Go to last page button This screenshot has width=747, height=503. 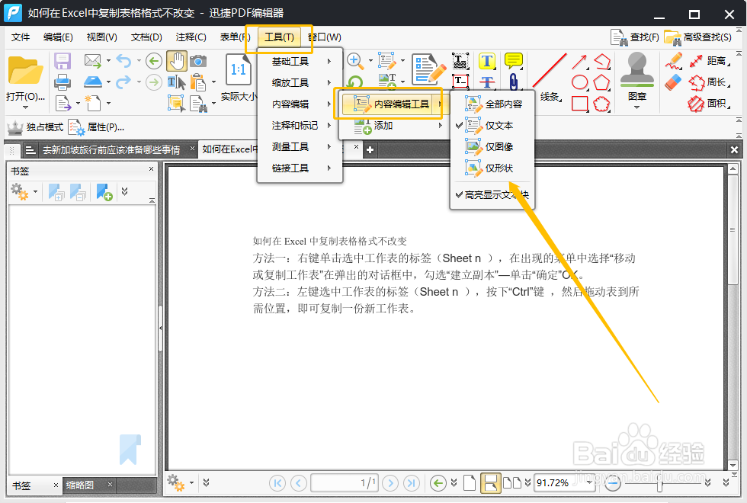(x=411, y=483)
